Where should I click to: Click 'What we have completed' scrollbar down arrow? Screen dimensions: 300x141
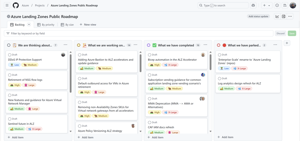(210, 131)
